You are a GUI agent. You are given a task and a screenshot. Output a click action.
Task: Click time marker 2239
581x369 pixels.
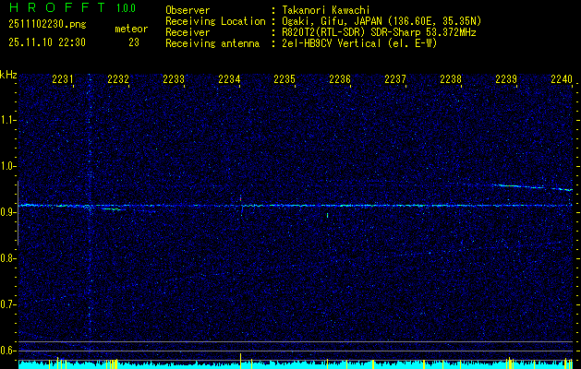click(x=506, y=78)
